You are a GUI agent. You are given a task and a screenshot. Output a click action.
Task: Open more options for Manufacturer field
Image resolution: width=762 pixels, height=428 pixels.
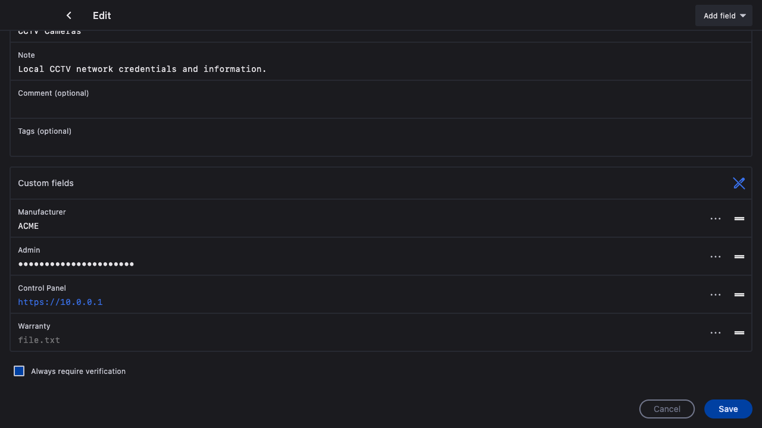[716, 219]
